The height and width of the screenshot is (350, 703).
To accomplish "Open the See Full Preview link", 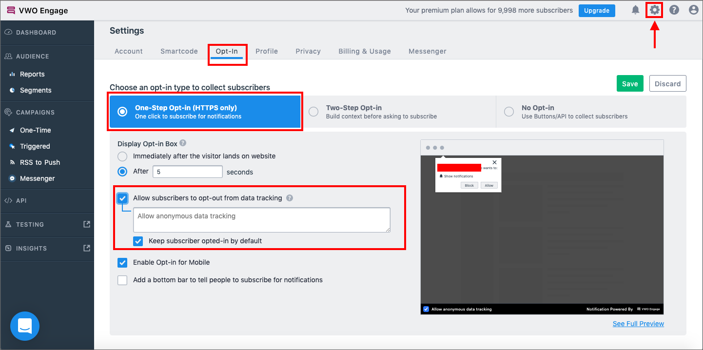I will tap(638, 324).
